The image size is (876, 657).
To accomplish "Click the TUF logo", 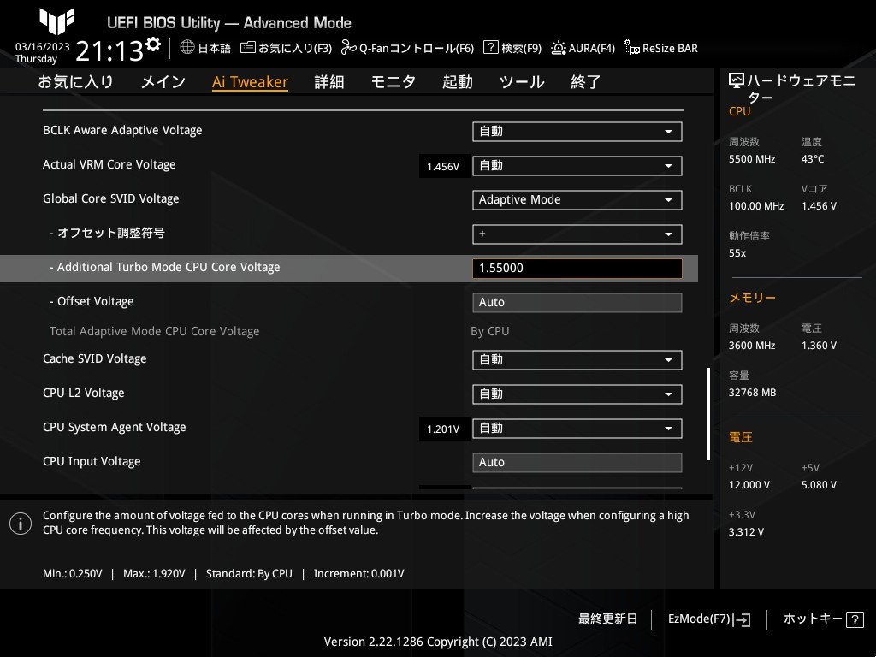I will pos(57,21).
